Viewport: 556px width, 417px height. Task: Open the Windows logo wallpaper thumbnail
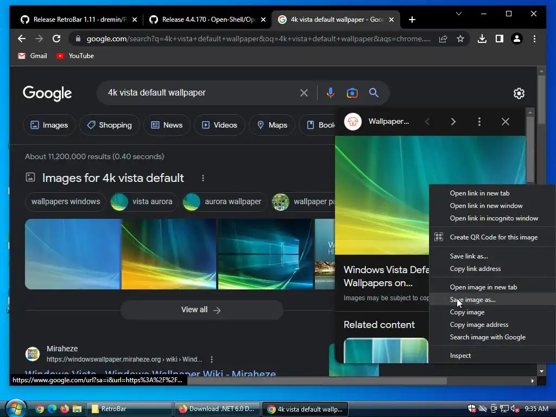pyautogui.click(x=265, y=254)
